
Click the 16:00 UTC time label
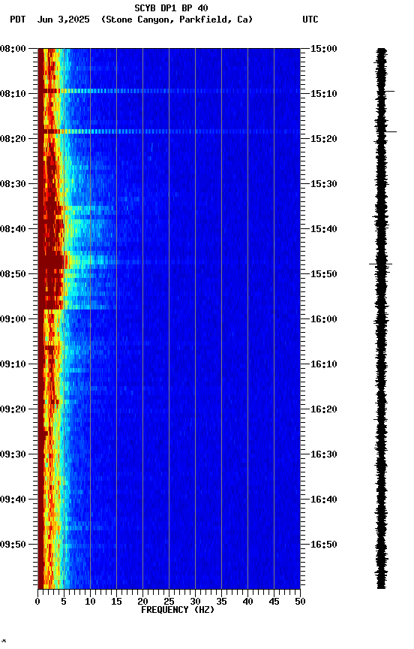[323, 319]
